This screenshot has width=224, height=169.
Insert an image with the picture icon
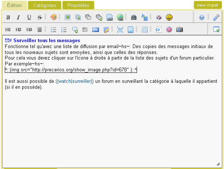[x=68, y=17]
